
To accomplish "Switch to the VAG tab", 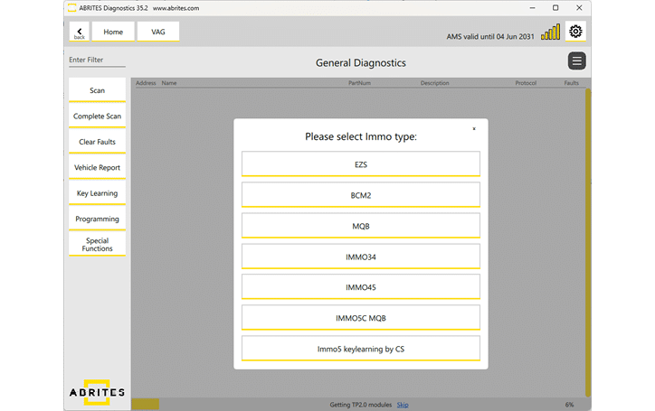I will pos(157,32).
